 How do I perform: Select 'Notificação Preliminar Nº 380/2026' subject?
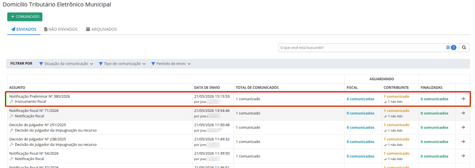39,96
